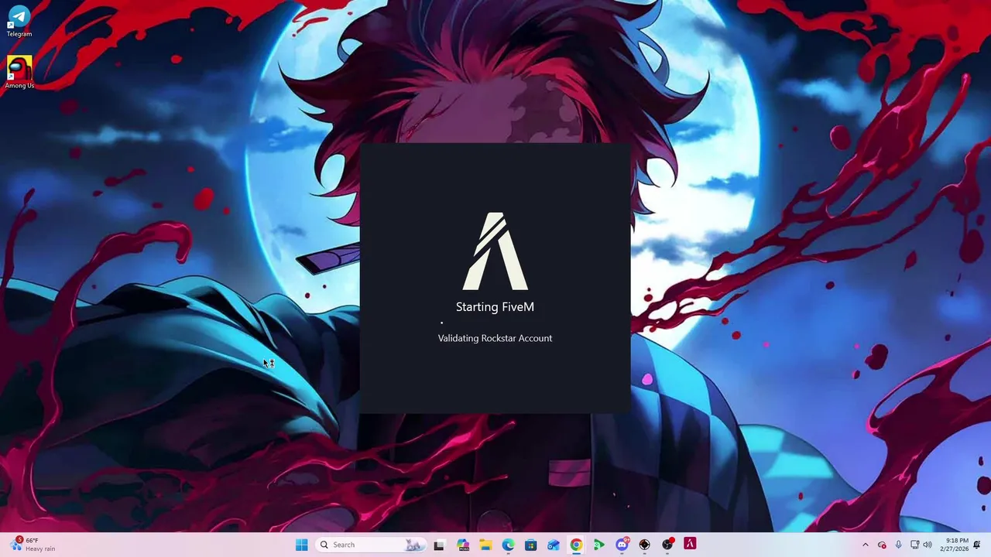The height and width of the screenshot is (557, 991).
Task: Open the notification bell in tray
Action: point(978,545)
